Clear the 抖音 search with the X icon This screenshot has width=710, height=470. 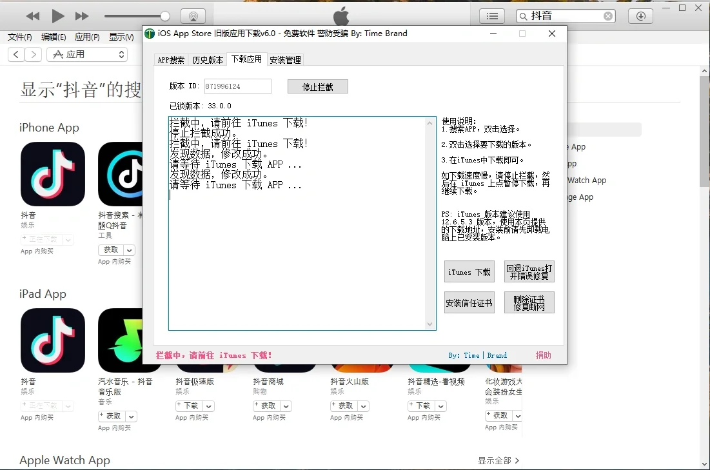click(x=607, y=15)
